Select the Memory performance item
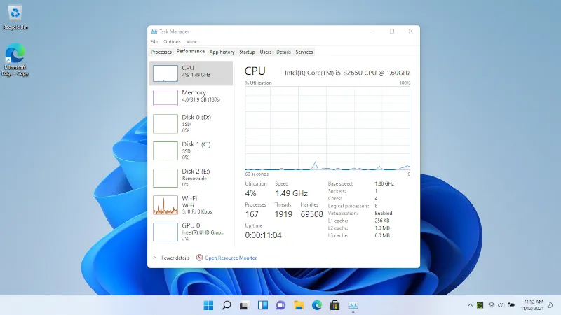561x315 pixels. pos(191,97)
